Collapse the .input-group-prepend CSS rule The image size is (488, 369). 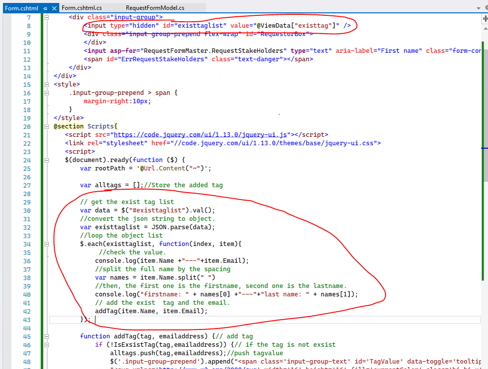46,93
